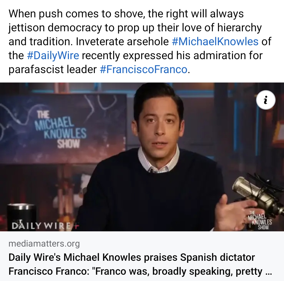Click the "Francisco Franco:" headline second line
This screenshot has height=281, width=284.
[x=49, y=271]
